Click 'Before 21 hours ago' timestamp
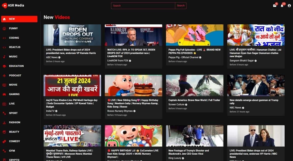Viewport: 293px width, 161px height. pos(239,112)
